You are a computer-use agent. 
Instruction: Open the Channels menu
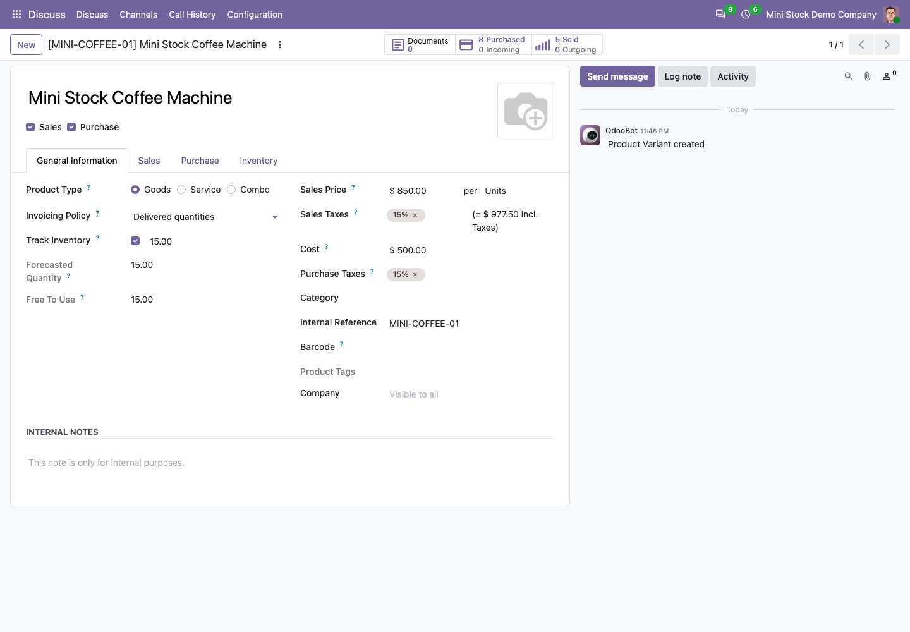tap(138, 15)
